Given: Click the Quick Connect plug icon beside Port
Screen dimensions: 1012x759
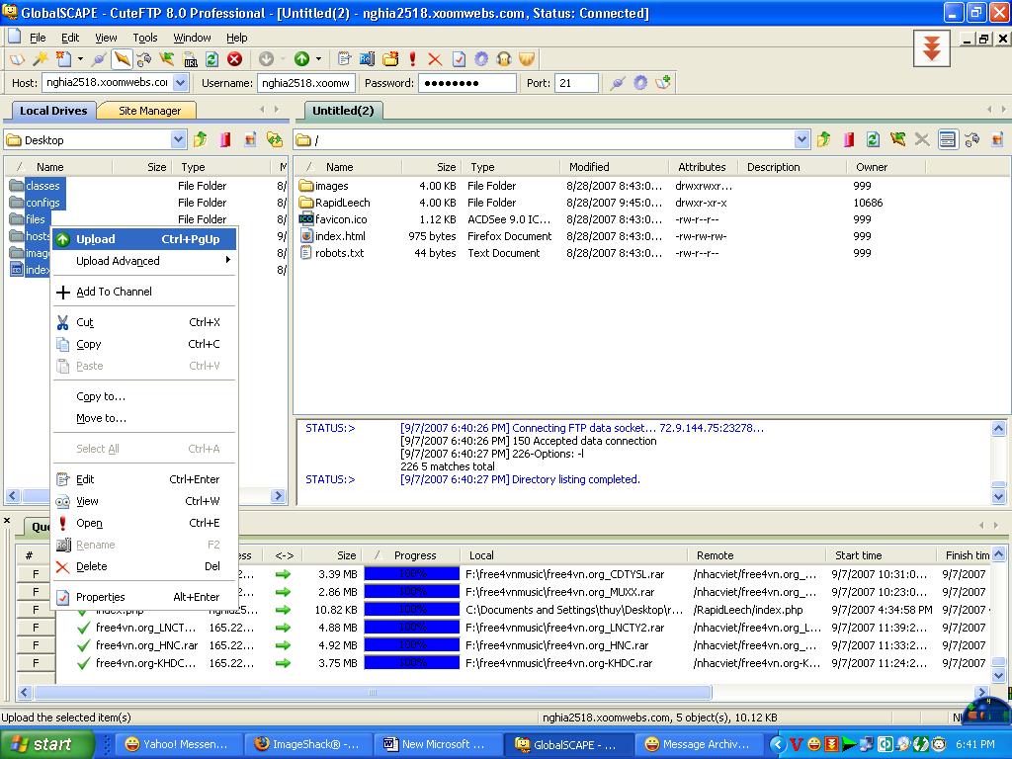Looking at the screenshot, I should [618, 83].
